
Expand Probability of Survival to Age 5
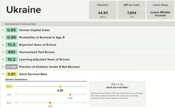coord(3,37)
